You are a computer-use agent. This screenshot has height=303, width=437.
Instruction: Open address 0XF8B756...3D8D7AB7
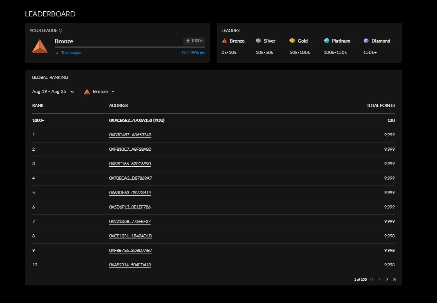[x=130, y=251]
